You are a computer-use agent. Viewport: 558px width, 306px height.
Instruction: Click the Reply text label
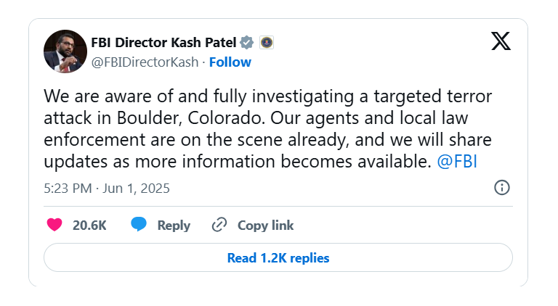tap(174, 226)
